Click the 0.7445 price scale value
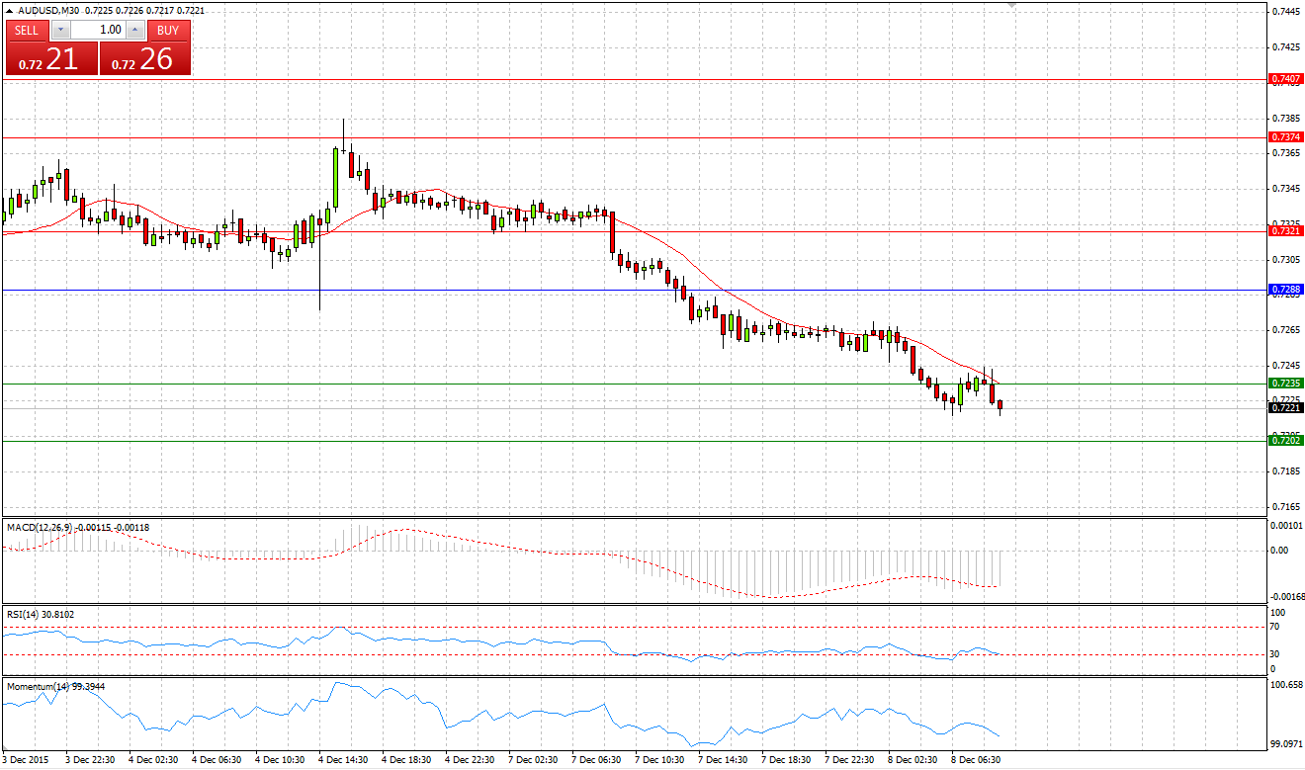Image resolution: width=1305 pixels, height=770 pixels. [x=1285, y=12]
